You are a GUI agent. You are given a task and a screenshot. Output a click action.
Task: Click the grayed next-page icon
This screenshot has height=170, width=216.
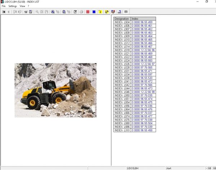coord(15,12)
